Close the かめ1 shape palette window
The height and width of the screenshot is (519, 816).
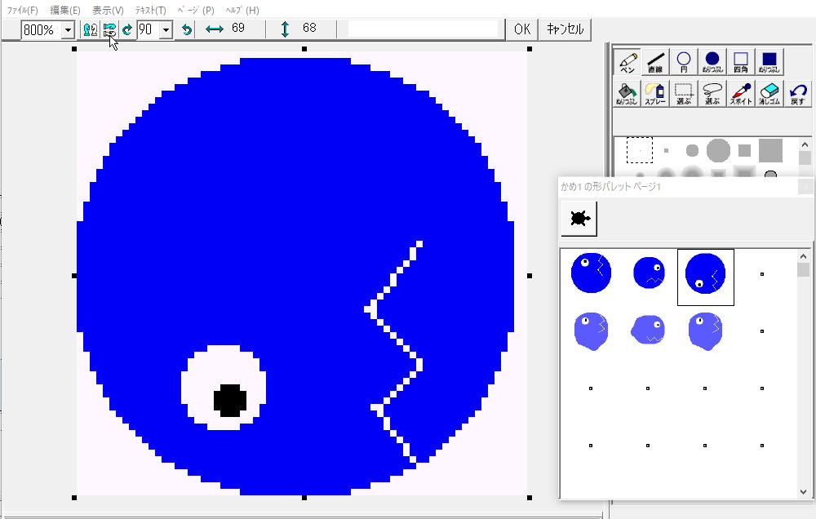tap(805, 186)
